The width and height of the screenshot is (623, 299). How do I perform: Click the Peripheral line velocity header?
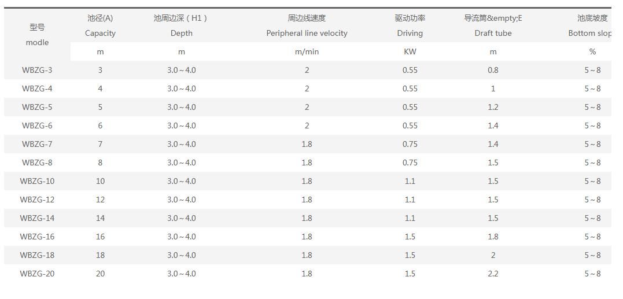coord(307,25)
